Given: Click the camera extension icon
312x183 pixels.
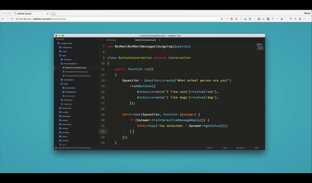Looking at the screenshot, I should pyautogui.click(x=264, y=19).
